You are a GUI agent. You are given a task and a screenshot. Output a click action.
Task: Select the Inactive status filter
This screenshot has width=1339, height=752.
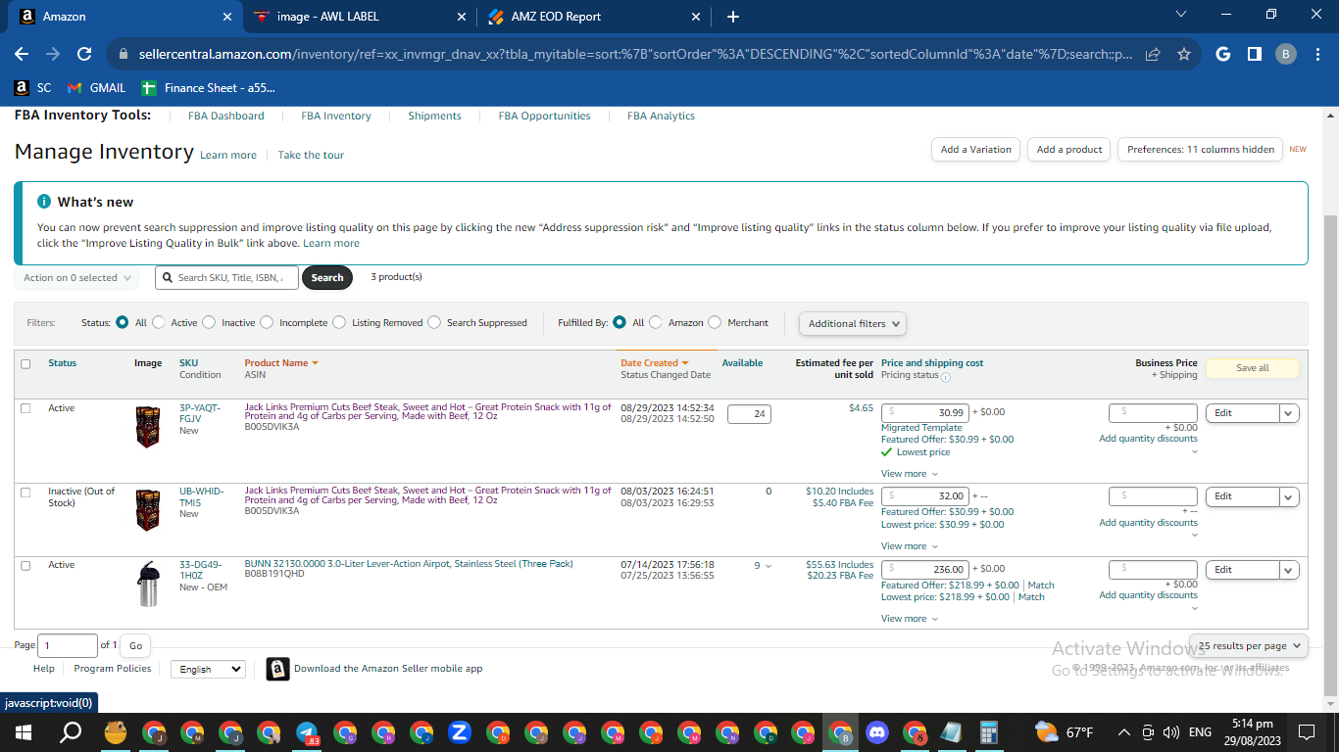pyautogui.click(x=211, y=322)
